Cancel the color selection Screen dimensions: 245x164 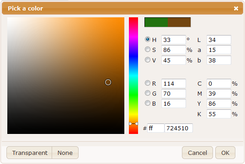pos(197,153)
